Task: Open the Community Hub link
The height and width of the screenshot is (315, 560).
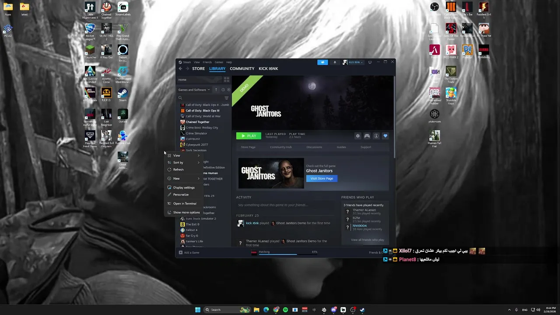Action: tap(281, 147)
